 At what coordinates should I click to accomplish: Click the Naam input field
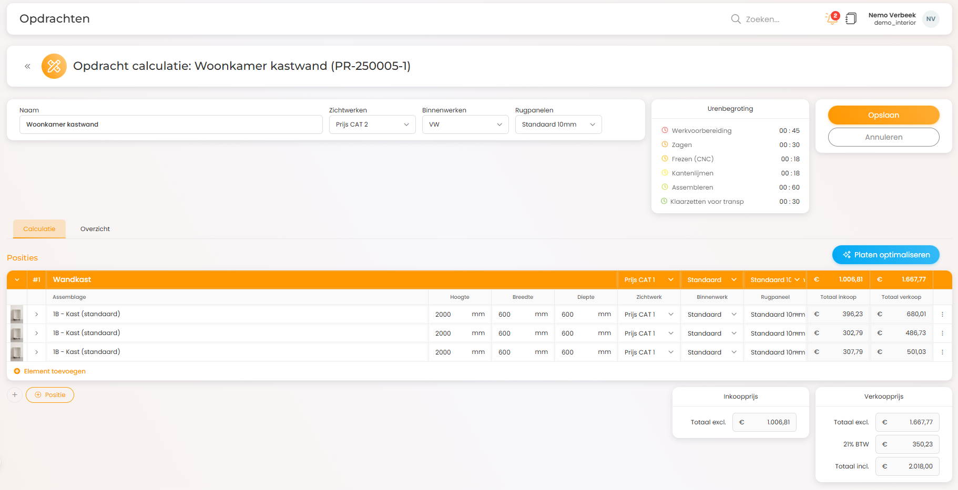(171, 124)
